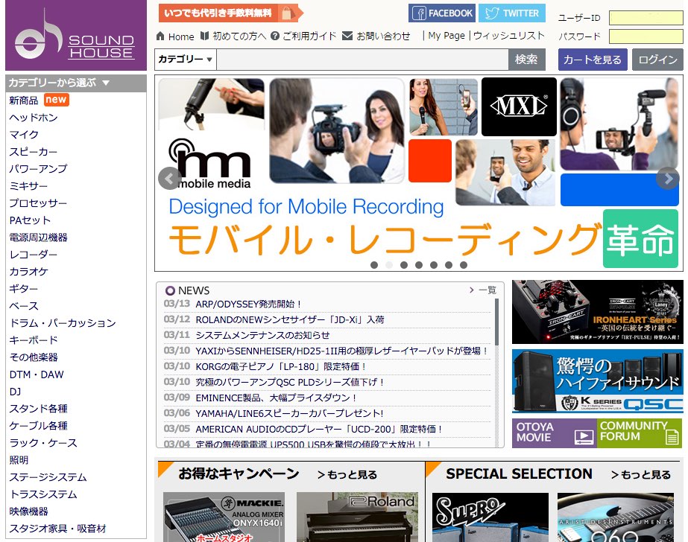This screenshot has width=688, height=542.
Task: Open the Facebook page button
Action: click(x=442, y=13)
